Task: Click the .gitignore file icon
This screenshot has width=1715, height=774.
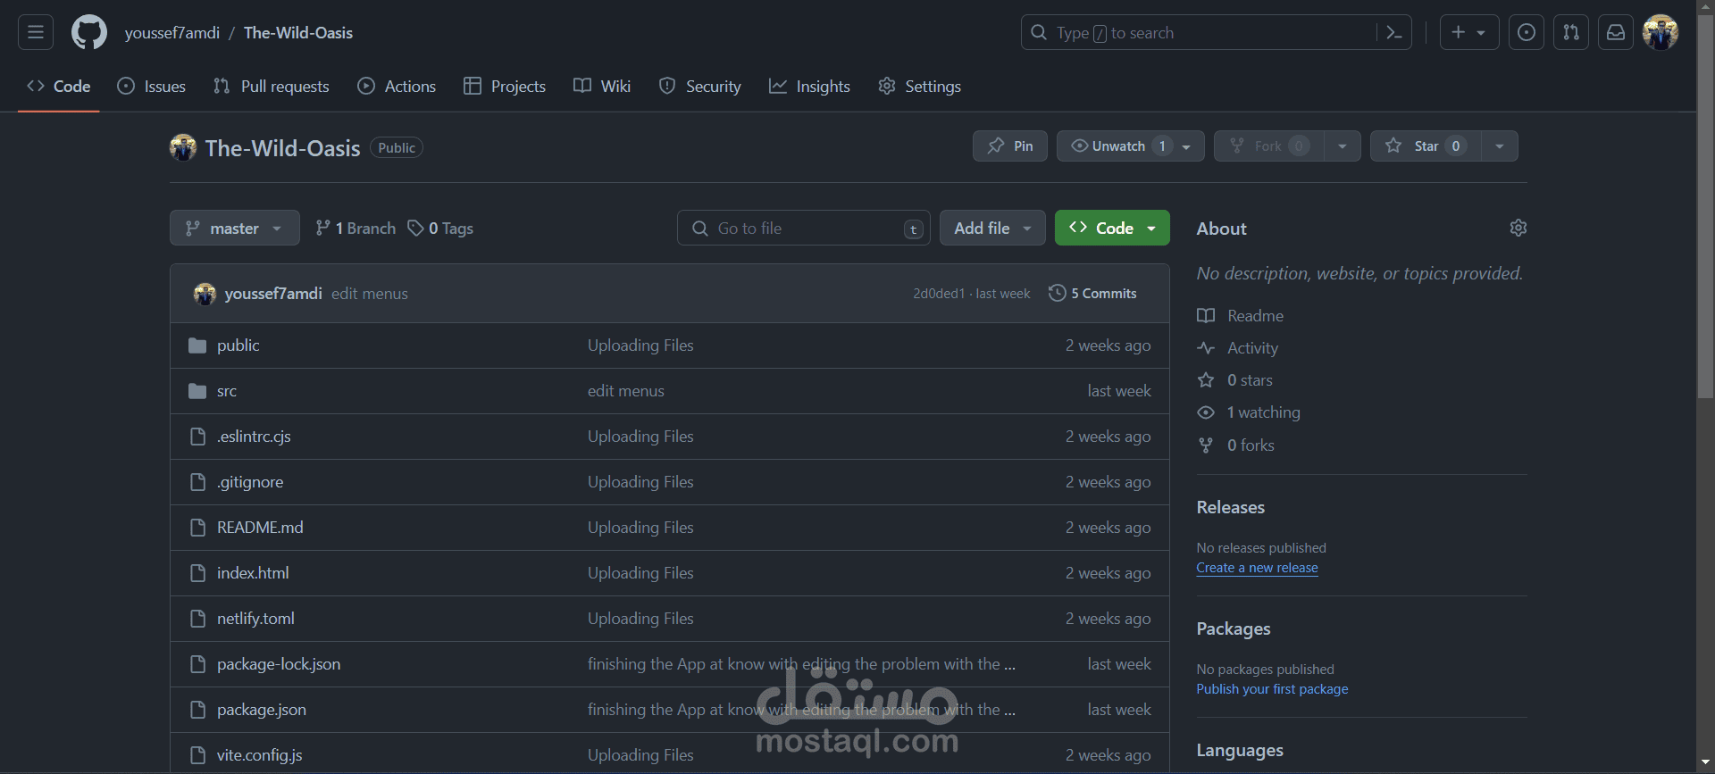Action: click(x=197, y=482)
